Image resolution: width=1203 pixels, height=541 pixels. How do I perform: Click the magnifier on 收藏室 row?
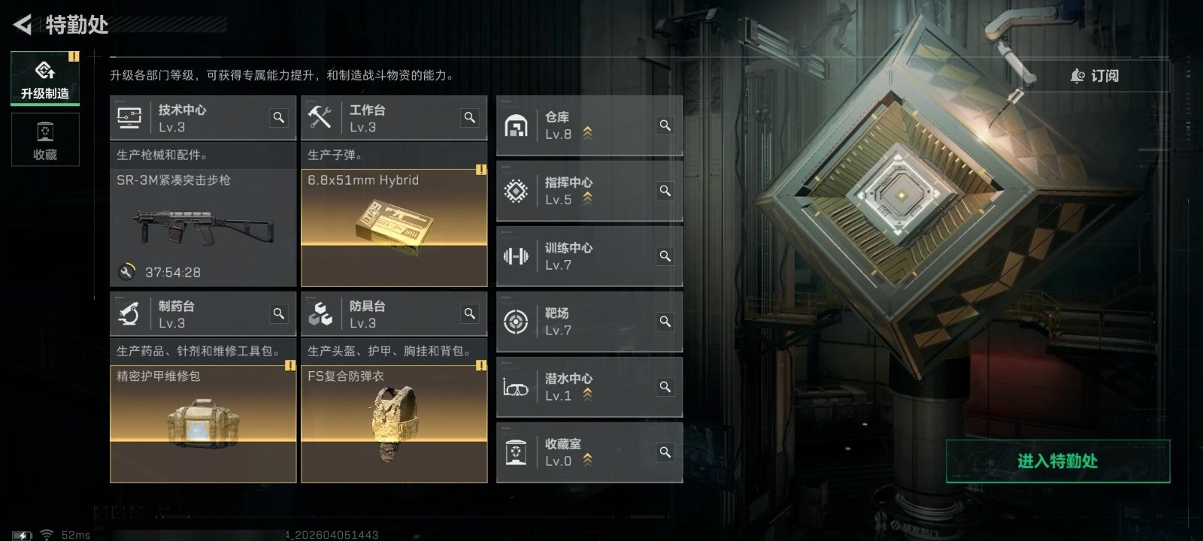[665, 452]
